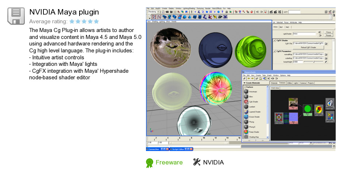Browse folder for CgFX File
Image resolution: width=343 pixels, height=179 pixels.
[x=326, y=44]
